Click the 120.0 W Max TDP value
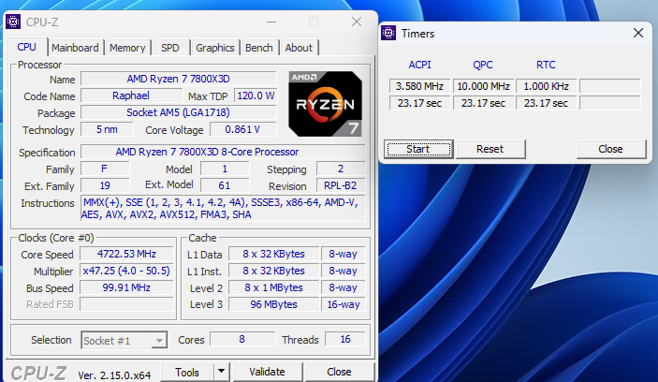 (256, 95)
